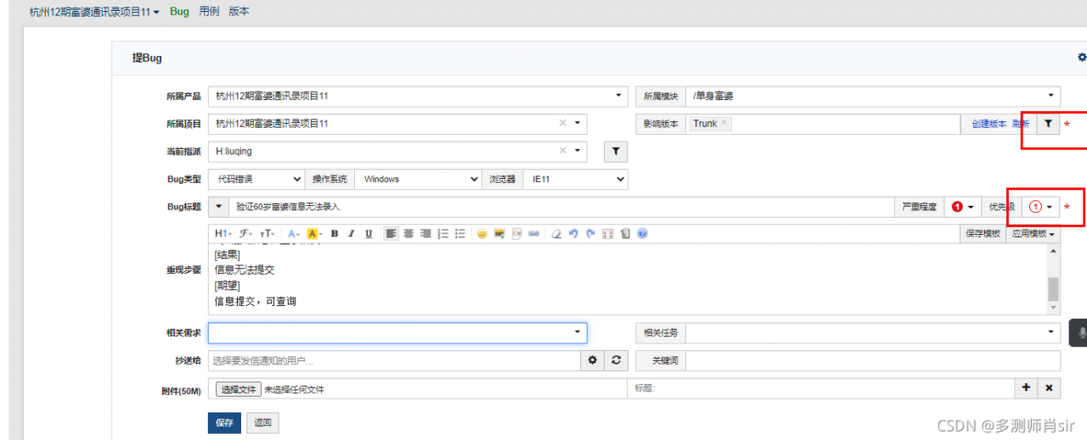Click the filter icon beside 当前指派 field
The width and height of the screenshot is (1087, 440).
coord(616,151)
